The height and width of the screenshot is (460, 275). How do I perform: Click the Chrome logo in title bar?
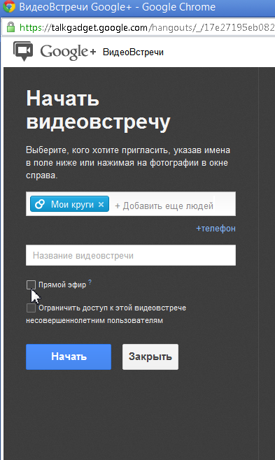coord(8,6)
